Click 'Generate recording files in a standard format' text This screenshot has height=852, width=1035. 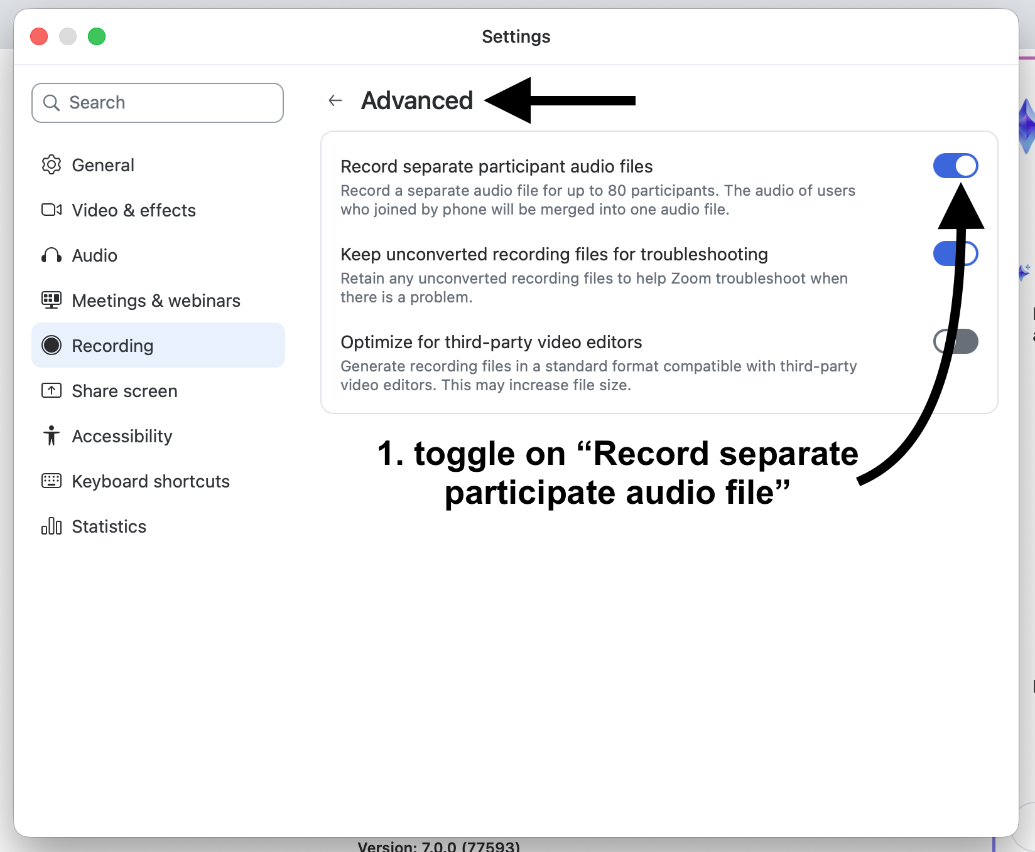599,376
